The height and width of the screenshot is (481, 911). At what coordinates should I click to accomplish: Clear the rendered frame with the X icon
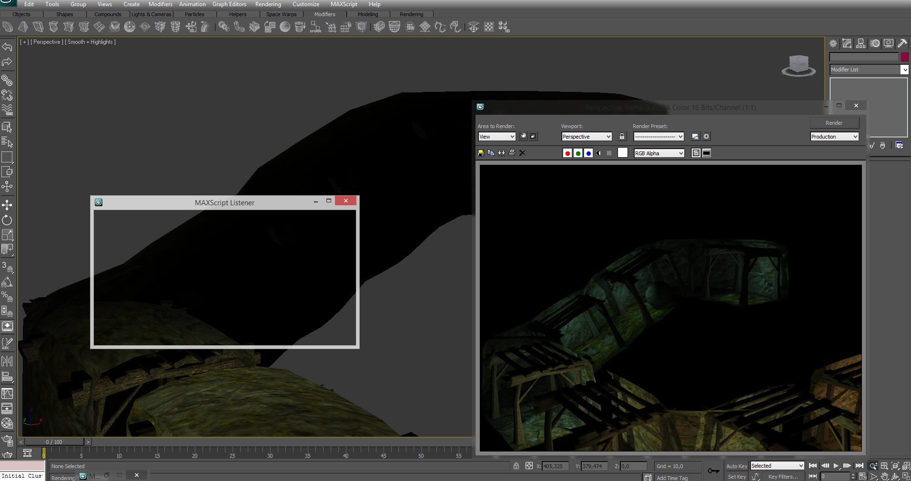tap(522, 153)
